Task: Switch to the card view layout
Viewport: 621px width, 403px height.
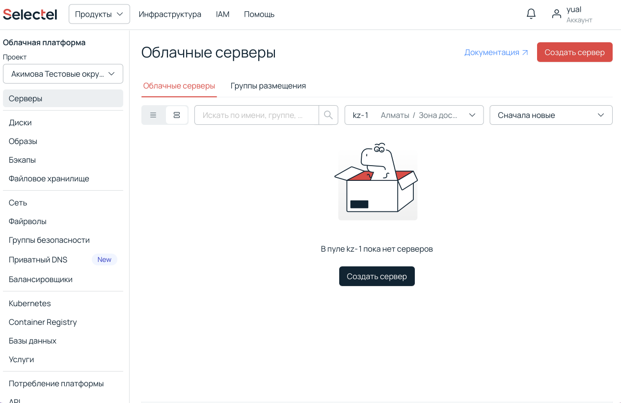Action: point(177,115)
